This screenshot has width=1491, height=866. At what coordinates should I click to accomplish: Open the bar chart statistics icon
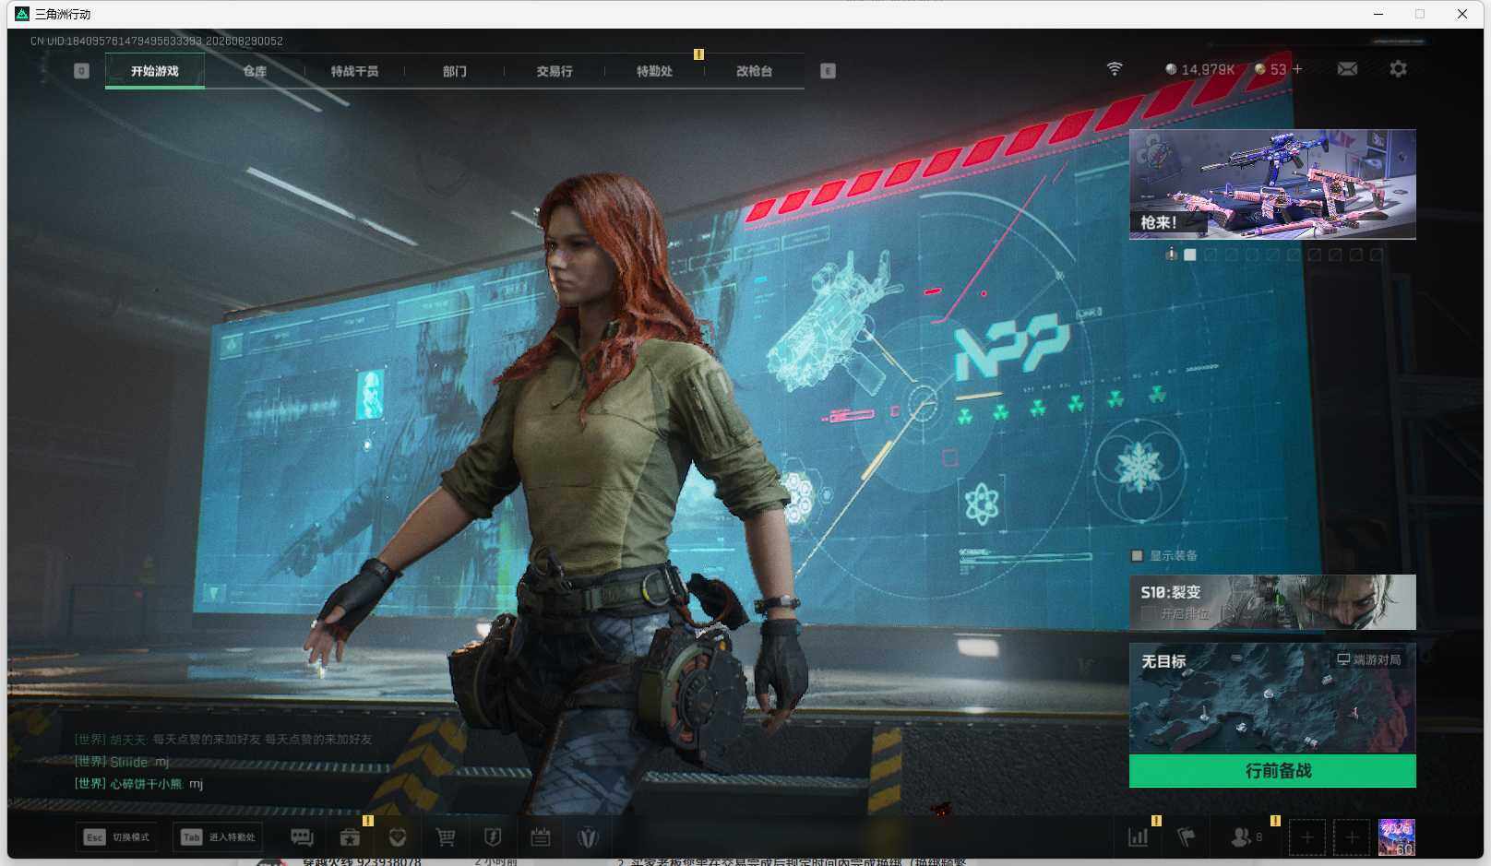point(1139,837)
